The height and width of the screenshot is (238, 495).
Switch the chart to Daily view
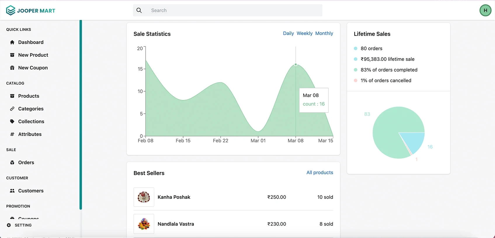(x=288, y=33)
